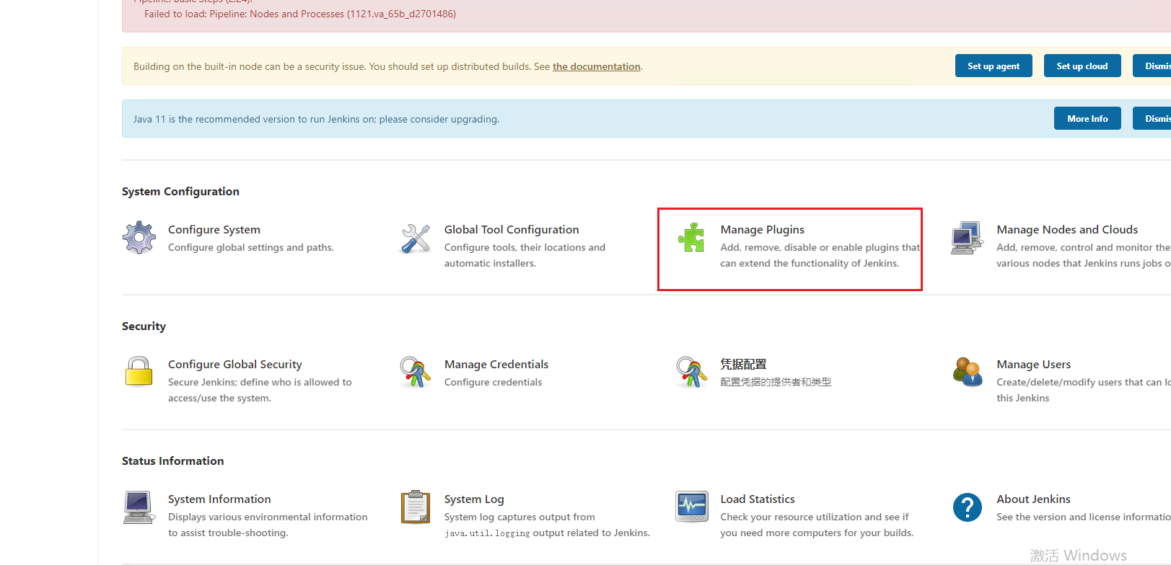Open the Configure System link

tap(214, 229)
